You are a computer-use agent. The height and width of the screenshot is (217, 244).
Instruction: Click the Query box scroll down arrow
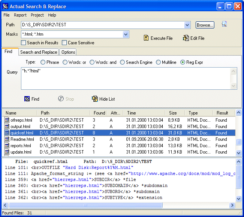tap(233, 86)
